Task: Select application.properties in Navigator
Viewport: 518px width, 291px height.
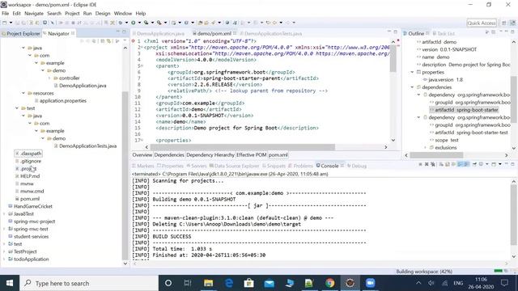Action: click(61, 100)
